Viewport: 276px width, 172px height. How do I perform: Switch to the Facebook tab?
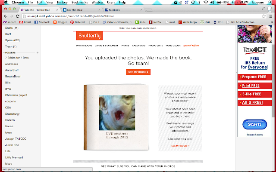click(124, 10)
